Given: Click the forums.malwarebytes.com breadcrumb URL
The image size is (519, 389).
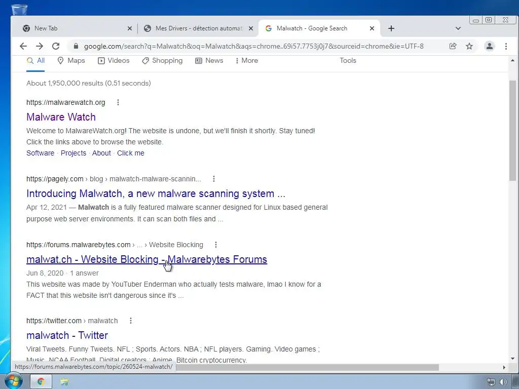Looking at the screenshot, I should [x=115, y=245].
